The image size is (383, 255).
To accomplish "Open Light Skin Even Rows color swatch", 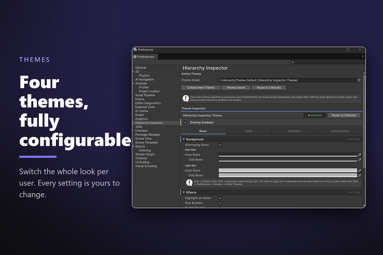I will [x=288, y=171].
